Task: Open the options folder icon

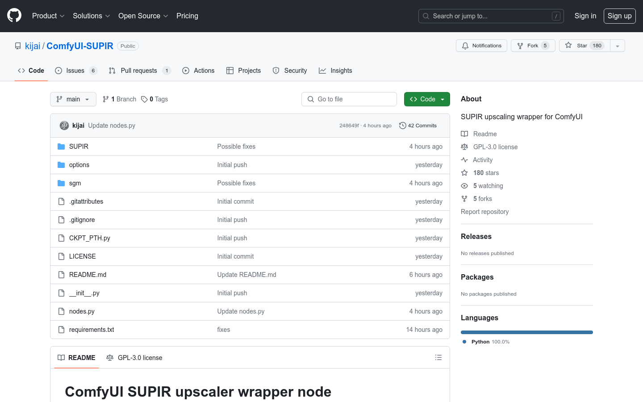Action: (61, 165)
